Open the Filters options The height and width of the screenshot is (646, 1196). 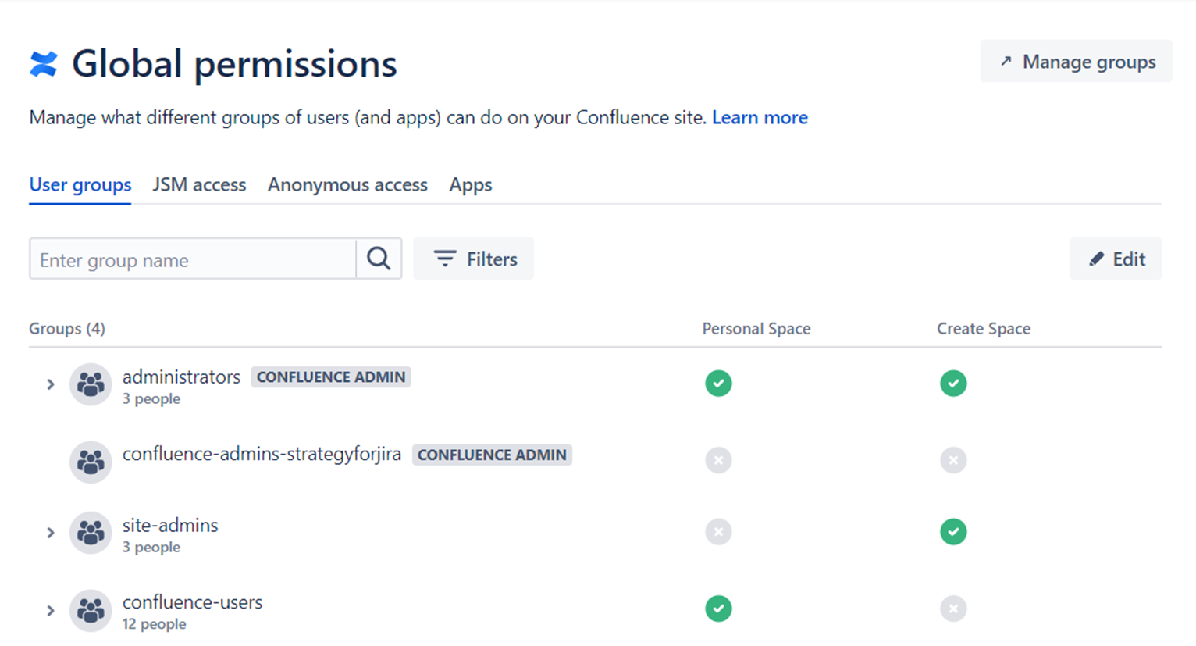point(474,259)
